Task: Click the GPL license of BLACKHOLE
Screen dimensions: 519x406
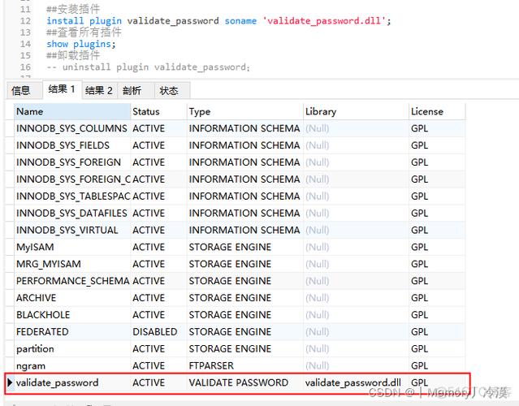Action: click(437, 315)
